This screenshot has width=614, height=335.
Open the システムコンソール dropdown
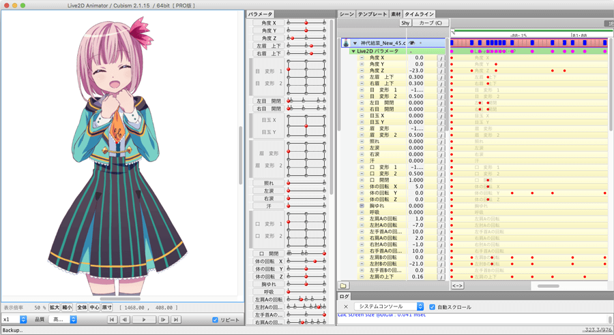(x=389, y=306)
